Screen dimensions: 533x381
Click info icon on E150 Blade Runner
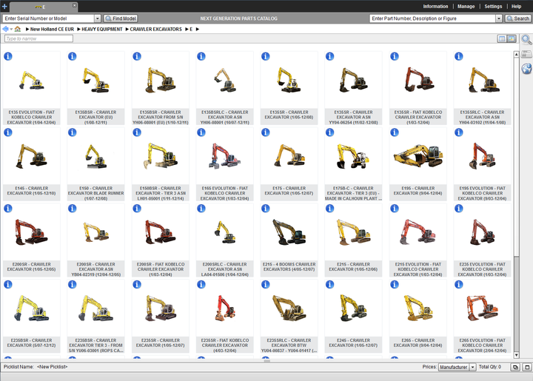[72, 132]
